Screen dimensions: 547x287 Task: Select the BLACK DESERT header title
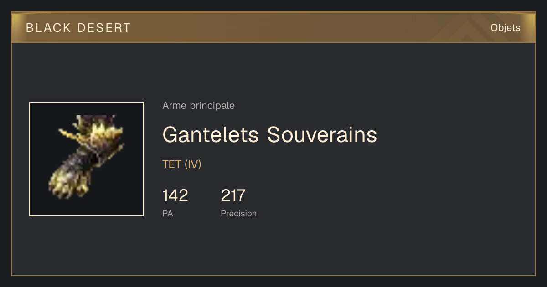(x=78, y=28)
